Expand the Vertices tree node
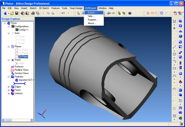This screenshot has width=185, height=127. tap(9, 94)
